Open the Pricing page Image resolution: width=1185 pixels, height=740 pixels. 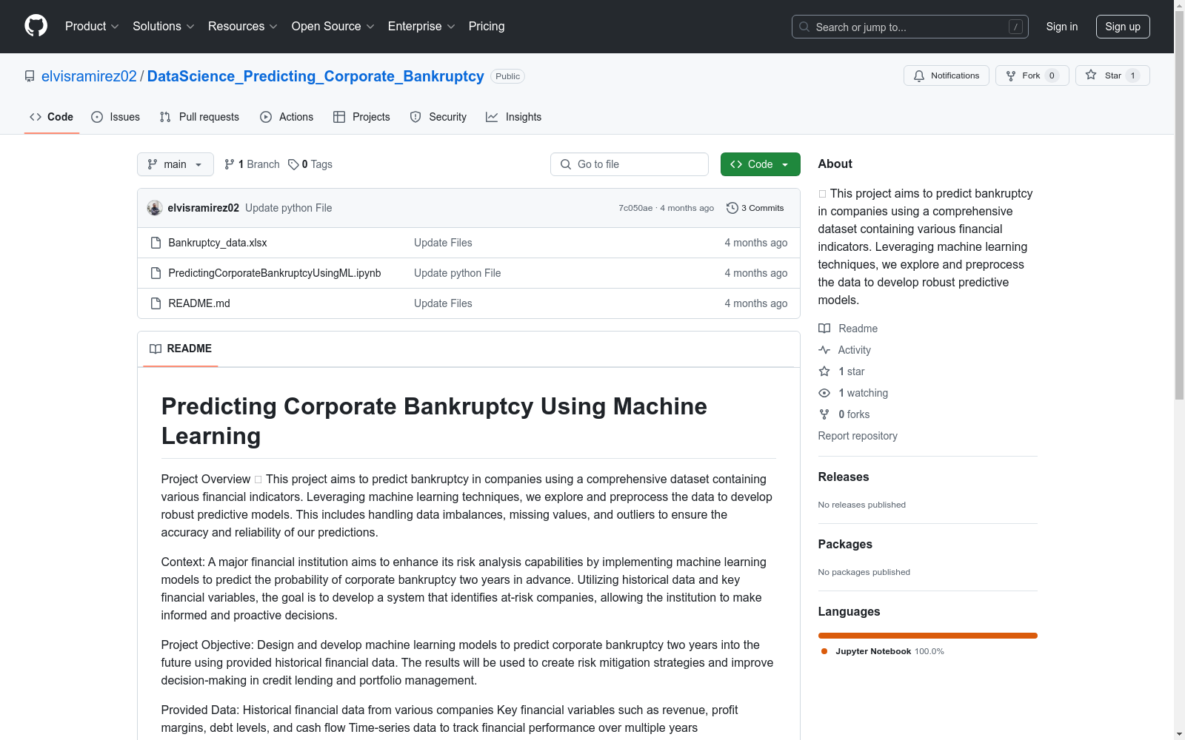487,27
